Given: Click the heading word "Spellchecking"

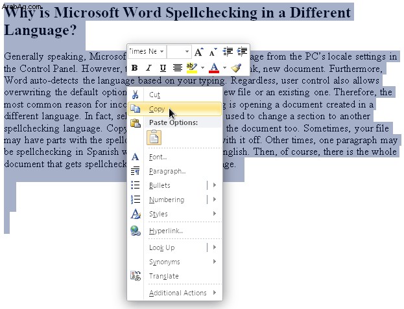Looking at the screenshot, I should tap(211, 12).
